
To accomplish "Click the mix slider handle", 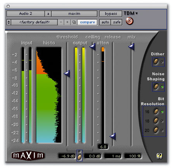I will tap(132, 47).
